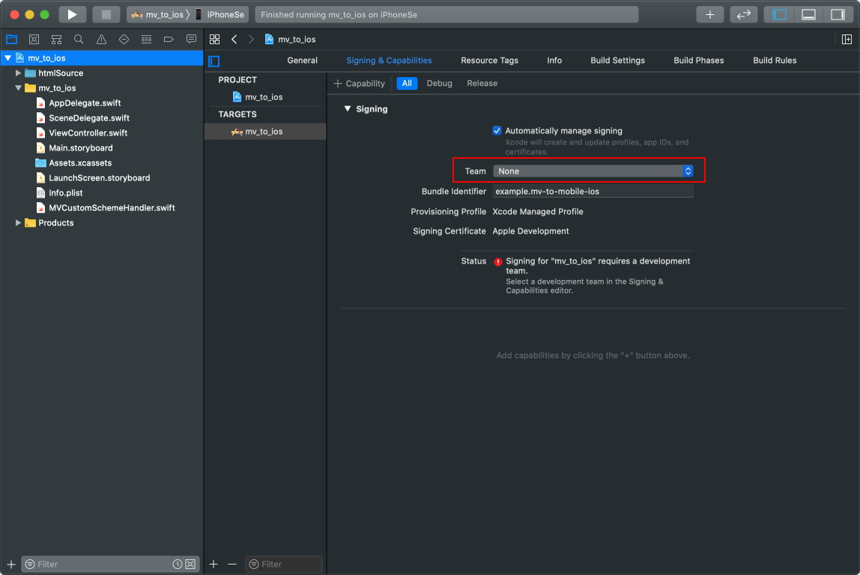Uncheck Automatically manage signing
The width and height of the screenshot is (860, 575).
tap(497, 130)
